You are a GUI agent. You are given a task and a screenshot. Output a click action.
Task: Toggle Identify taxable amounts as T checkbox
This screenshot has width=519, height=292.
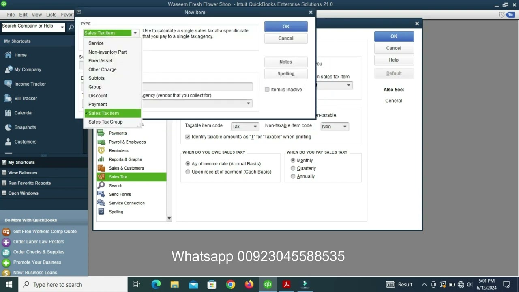(x=188, y=137)
